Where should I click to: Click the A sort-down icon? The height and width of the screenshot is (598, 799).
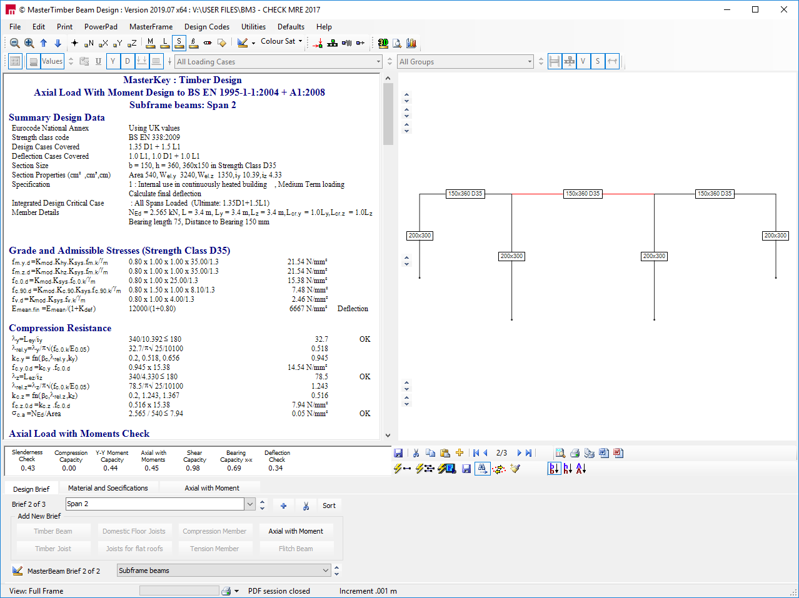581,469
